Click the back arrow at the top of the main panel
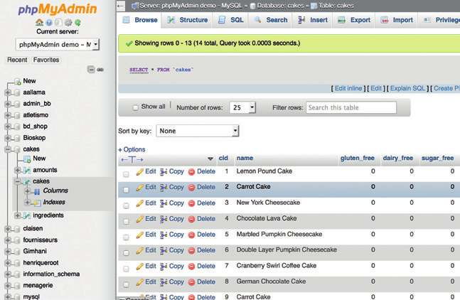460x300 pixels. coord(121,6)
